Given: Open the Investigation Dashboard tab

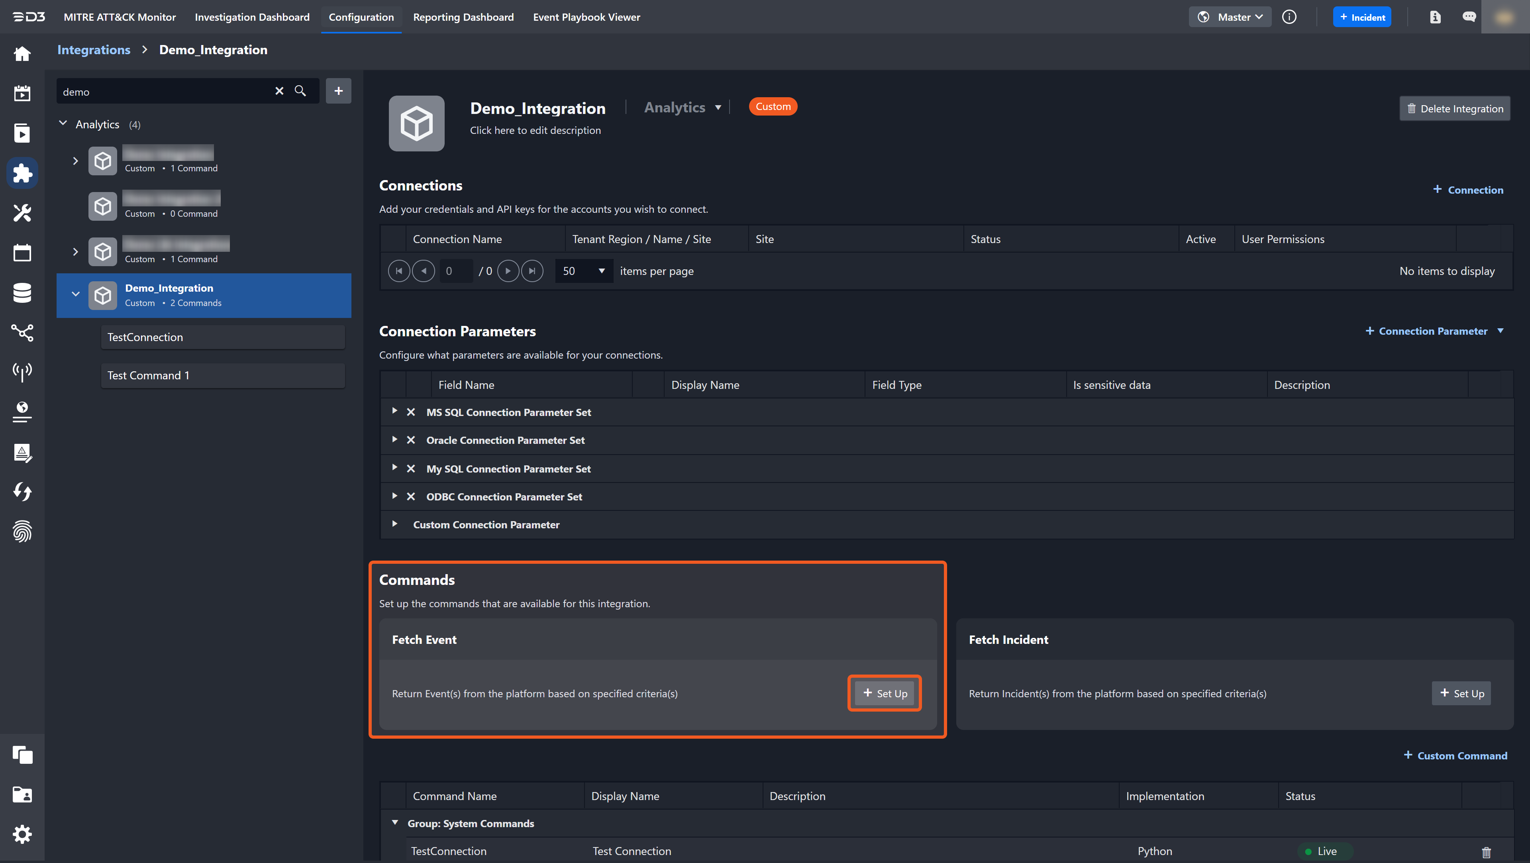Looking at the screenshot, I should click(x=252, y=17).
